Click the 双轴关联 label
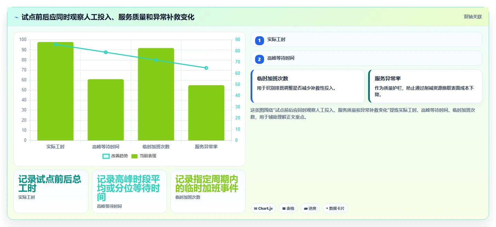Screen dimensions: 496x227 472,17
